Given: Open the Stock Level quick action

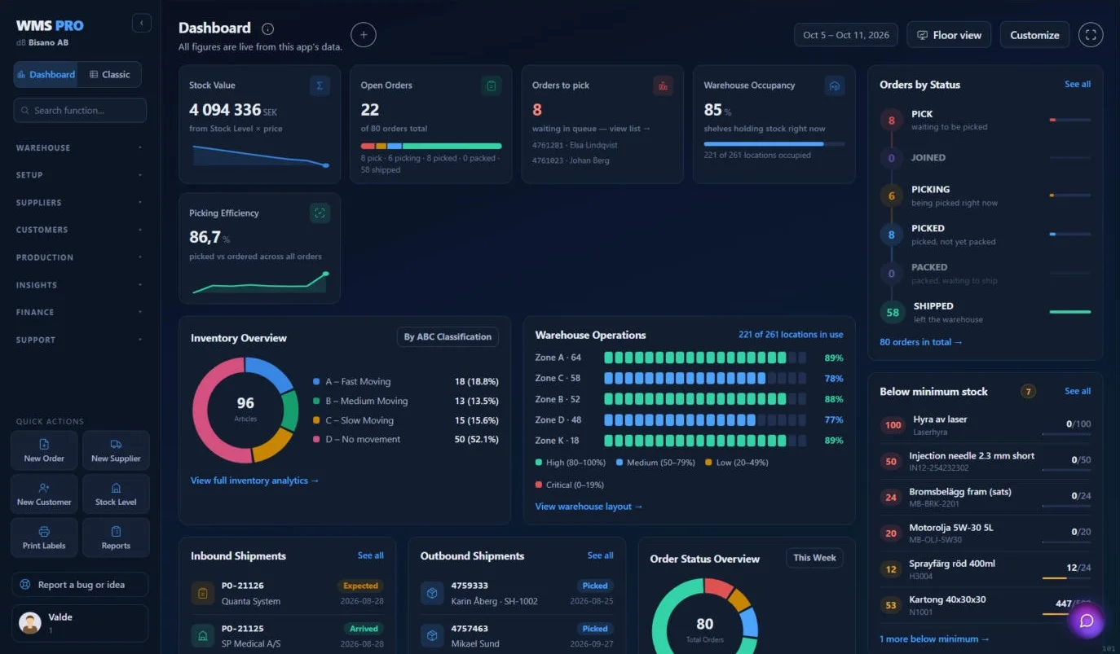Looking at the screenshot, I should coord(116,494).
